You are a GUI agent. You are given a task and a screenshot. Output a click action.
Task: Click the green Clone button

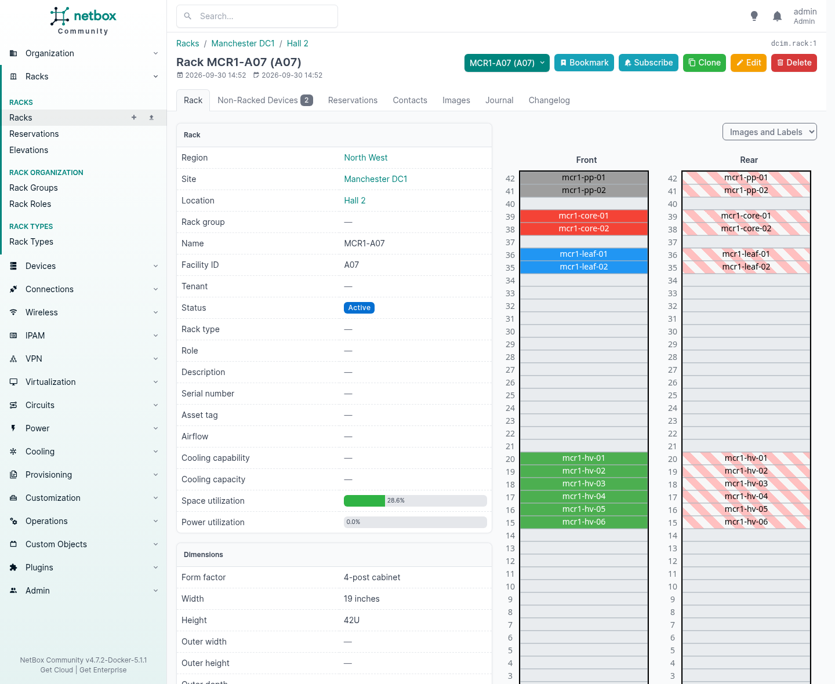click(x=705, y=63)
